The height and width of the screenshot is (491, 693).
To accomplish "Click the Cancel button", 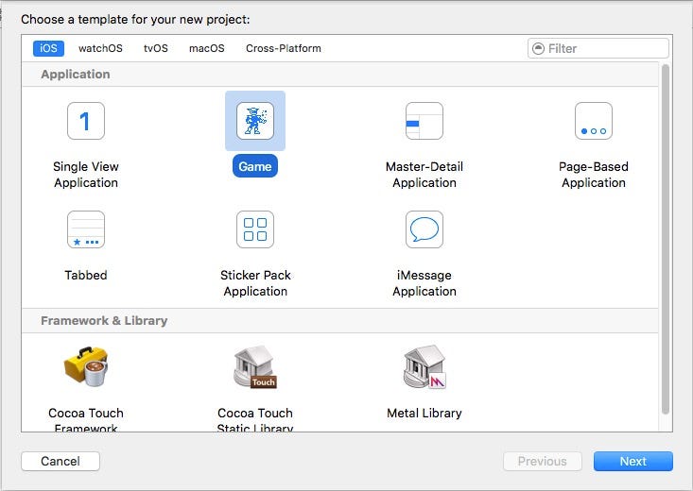I will 61,461.
